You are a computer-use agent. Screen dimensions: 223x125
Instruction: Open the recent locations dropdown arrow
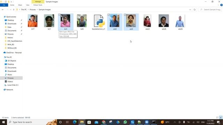point(10,10)
